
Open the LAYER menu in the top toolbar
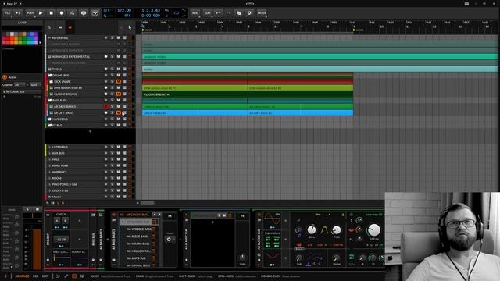pyautogui.click(x=262, y=13)
